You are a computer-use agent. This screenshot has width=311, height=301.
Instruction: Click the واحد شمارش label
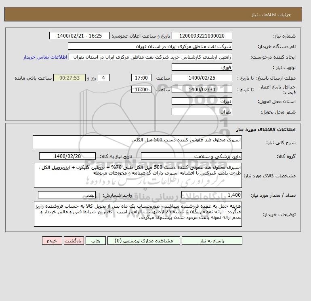tap(117, 195)
